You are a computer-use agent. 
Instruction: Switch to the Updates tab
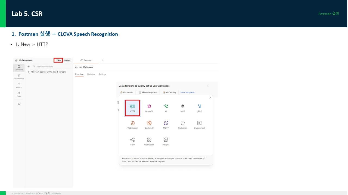(91, 74)
